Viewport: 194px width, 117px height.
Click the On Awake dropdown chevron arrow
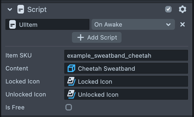tap(168, 25)
